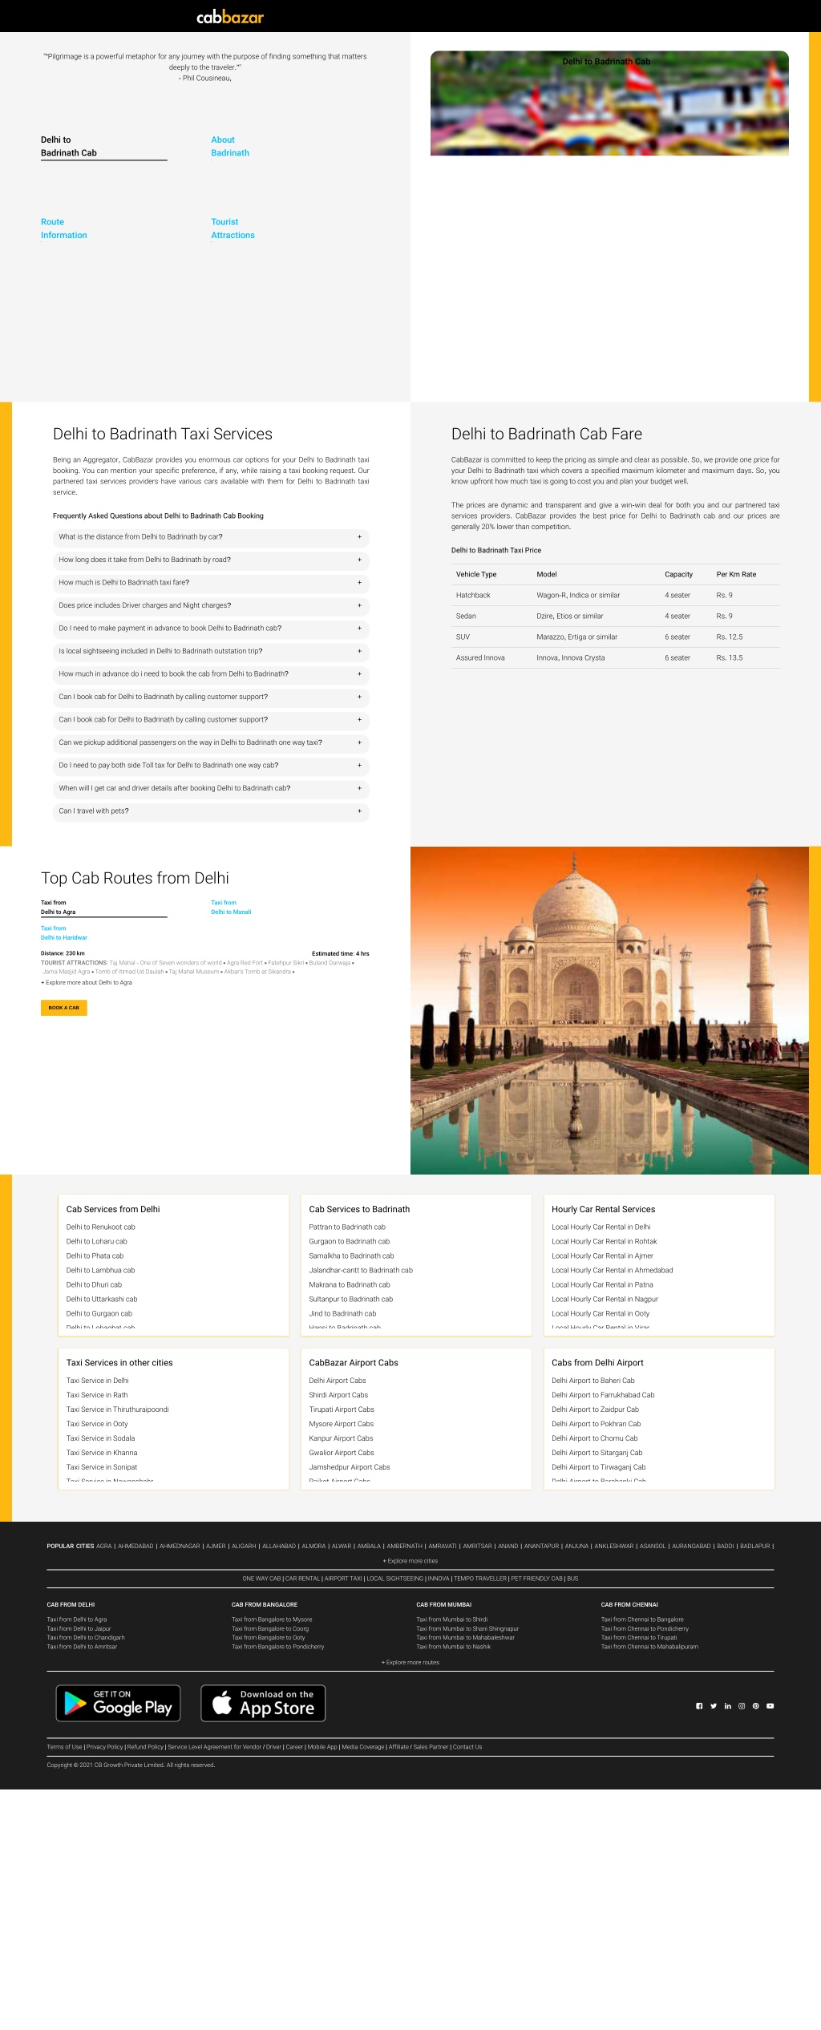The width and height of the screenshot is (821, 2030).
Task: Click 'Marazzo, Ertiga or similar' table cell
Action: point(577,637)
